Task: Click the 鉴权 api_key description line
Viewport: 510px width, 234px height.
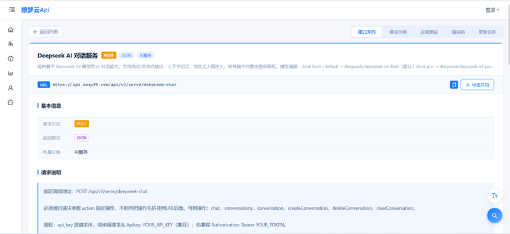Action: coord(164,224)
